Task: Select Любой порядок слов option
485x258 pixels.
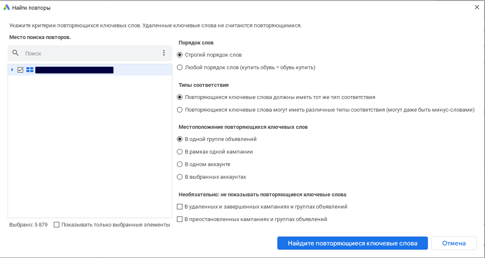Action: tap(180, 68)
